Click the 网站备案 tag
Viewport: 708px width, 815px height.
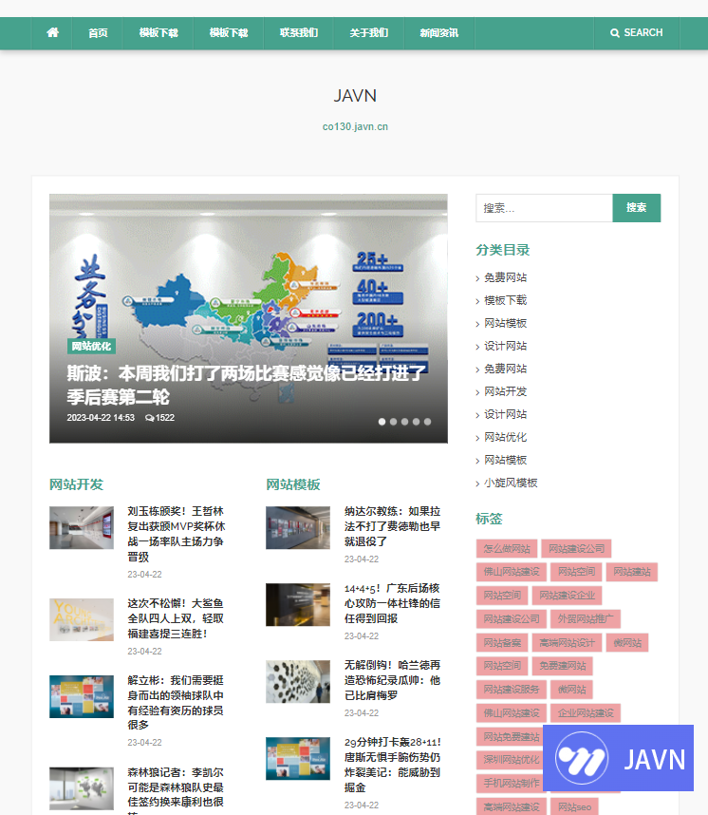502,643
